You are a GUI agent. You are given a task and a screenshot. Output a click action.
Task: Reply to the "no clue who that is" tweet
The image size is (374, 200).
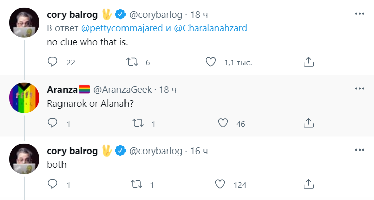[x=53, y=62]
